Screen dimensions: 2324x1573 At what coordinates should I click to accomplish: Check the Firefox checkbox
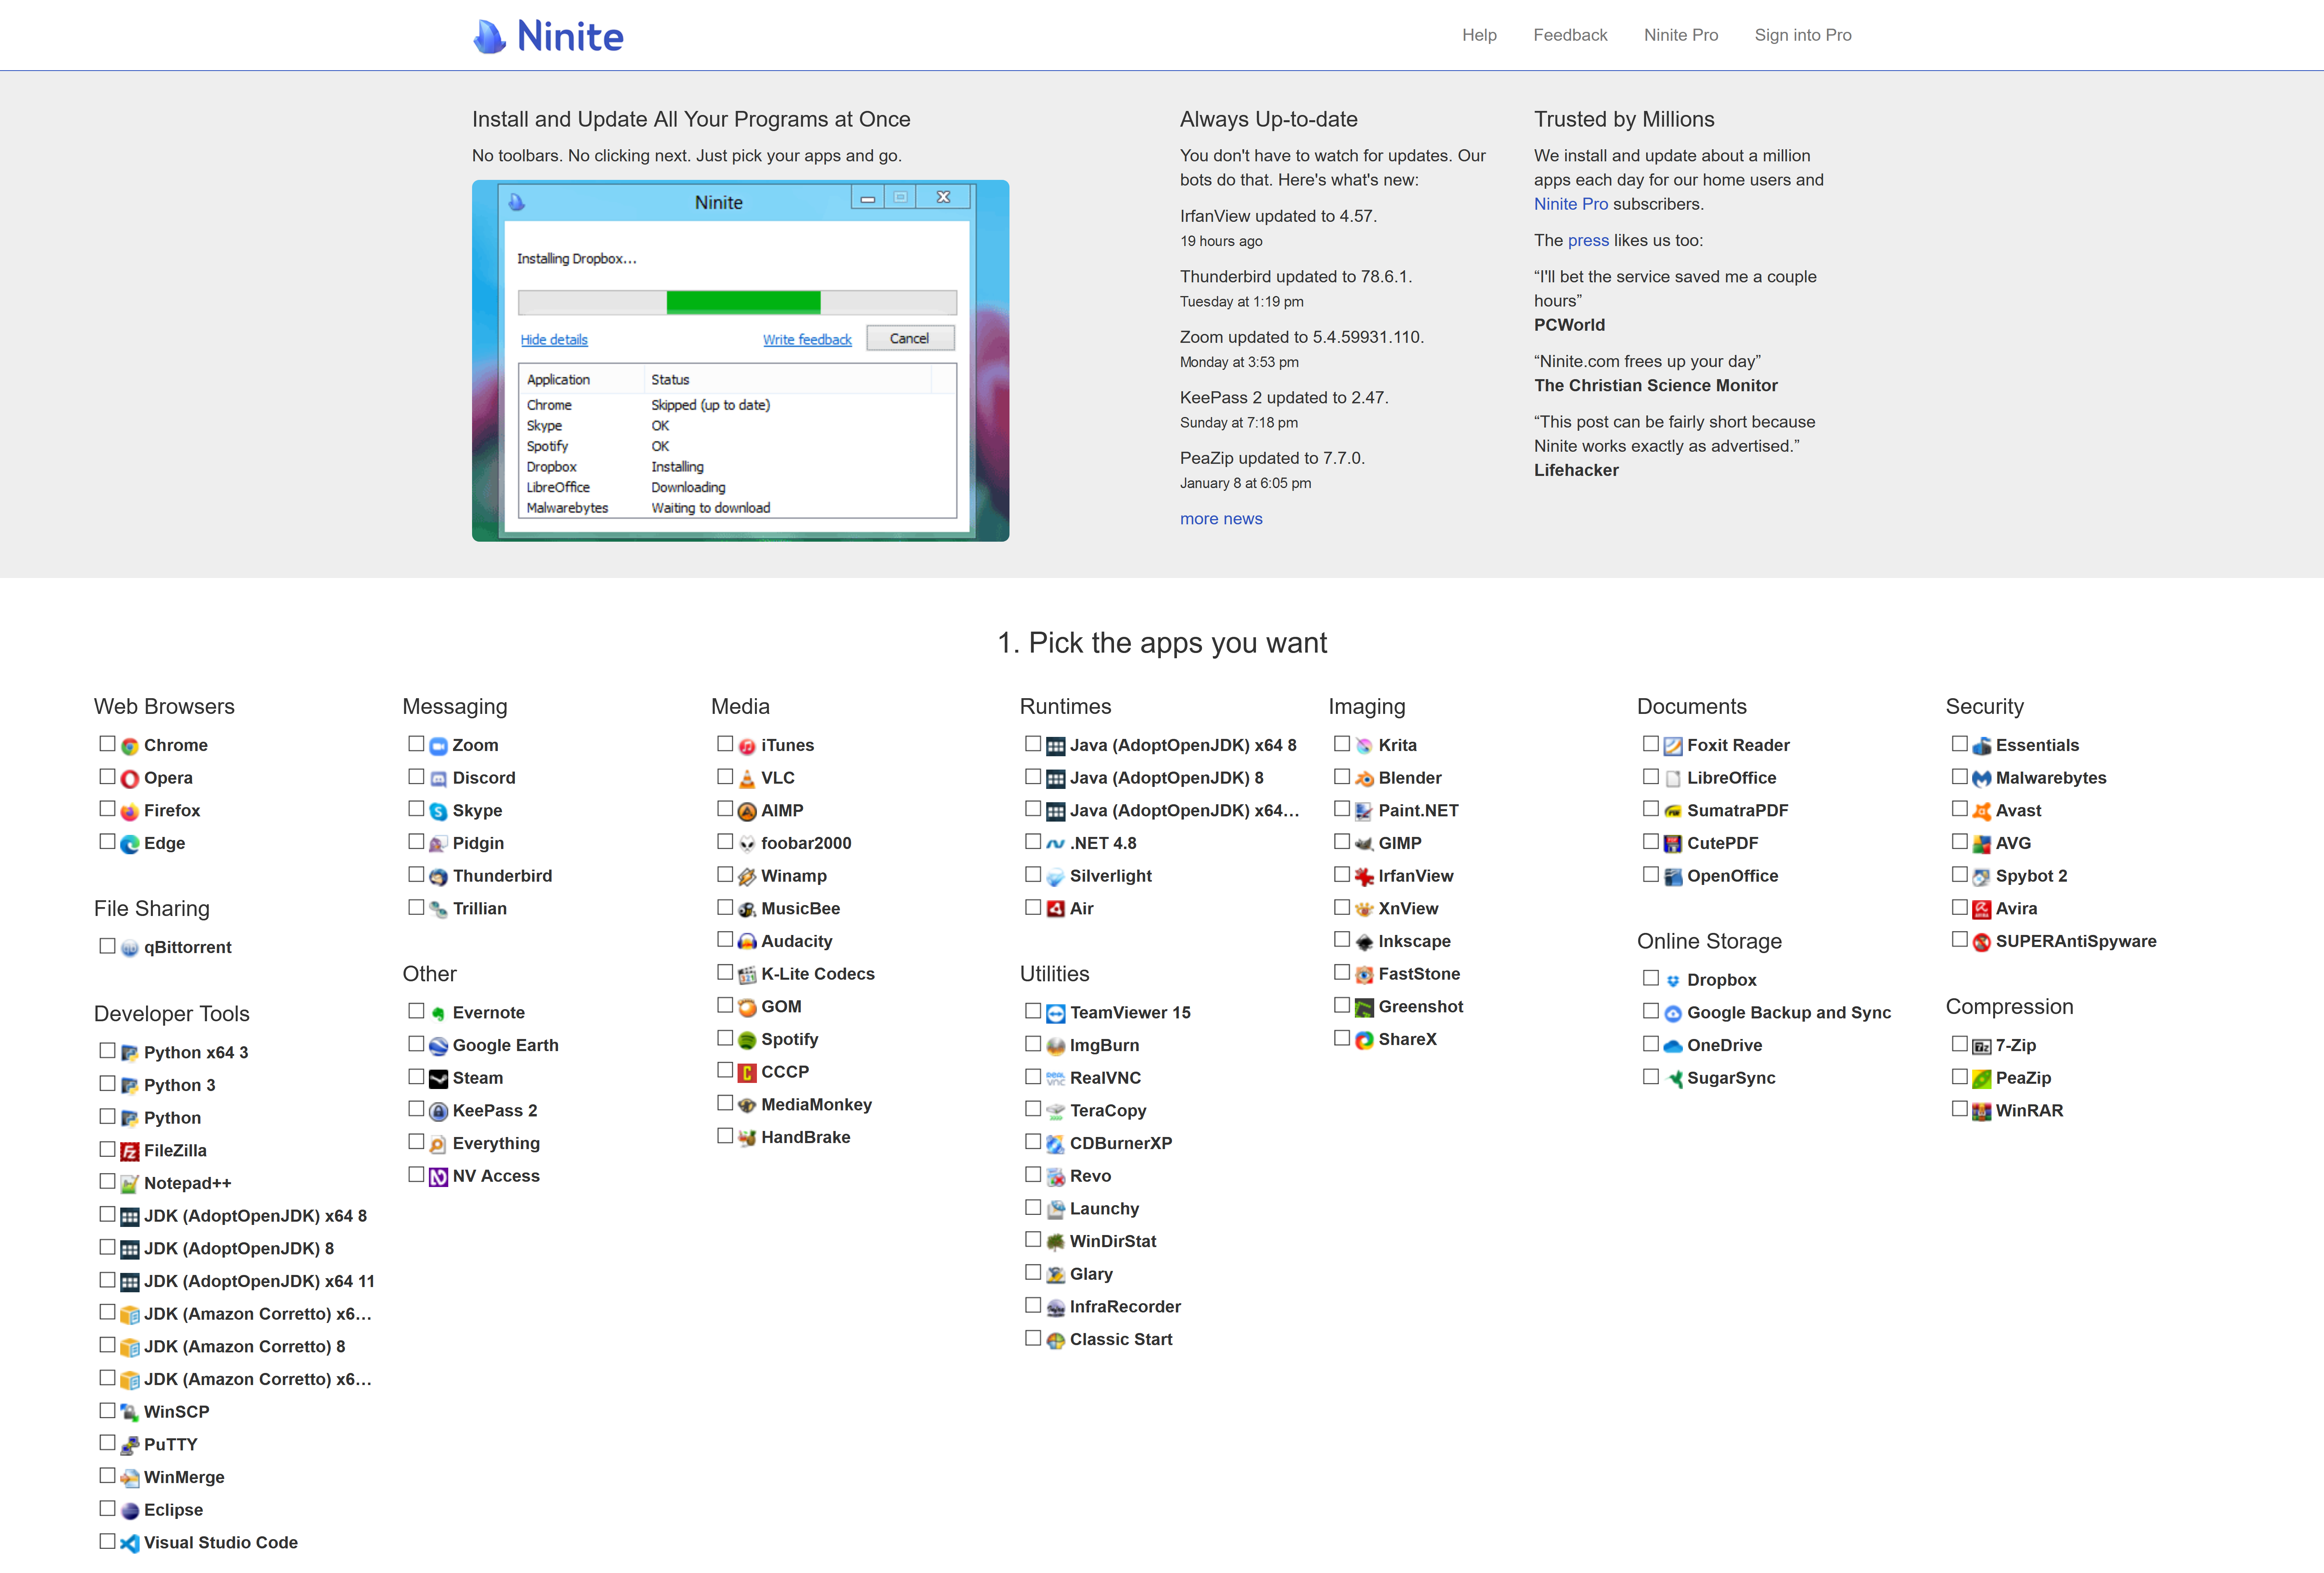107,809
